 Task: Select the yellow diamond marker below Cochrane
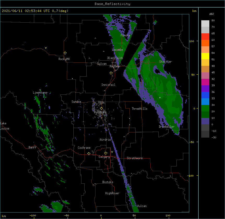89,153
